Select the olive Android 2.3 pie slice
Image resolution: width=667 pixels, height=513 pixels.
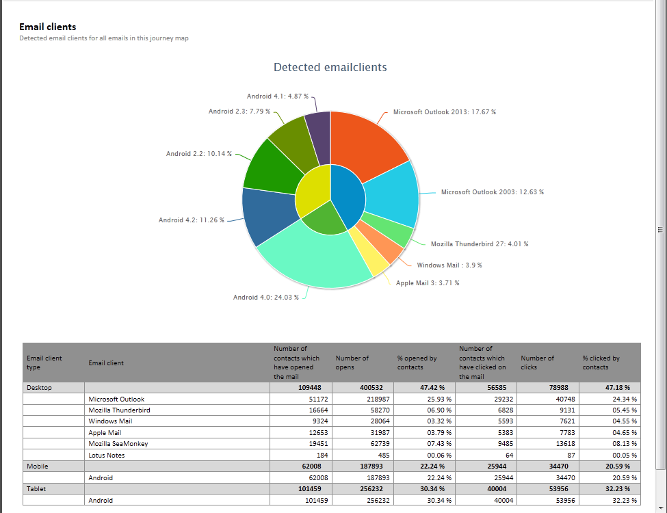tap(292, 137)
